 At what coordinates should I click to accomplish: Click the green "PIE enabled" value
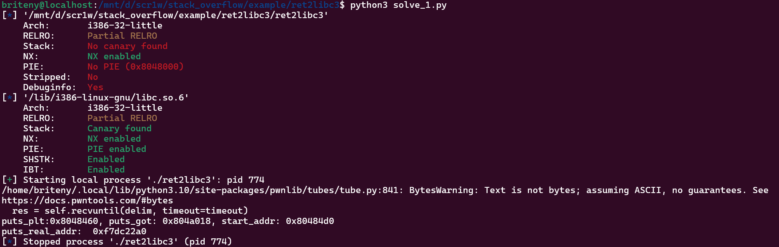[x=116, y=149]
